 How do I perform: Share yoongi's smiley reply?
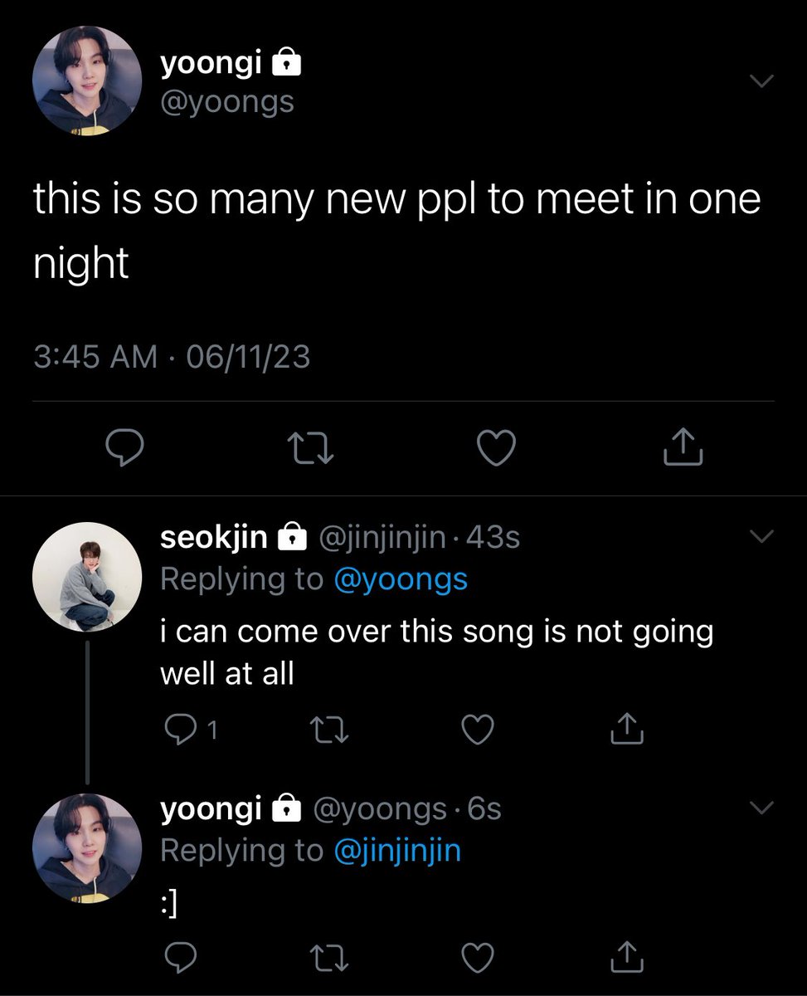tap(628, 955)
